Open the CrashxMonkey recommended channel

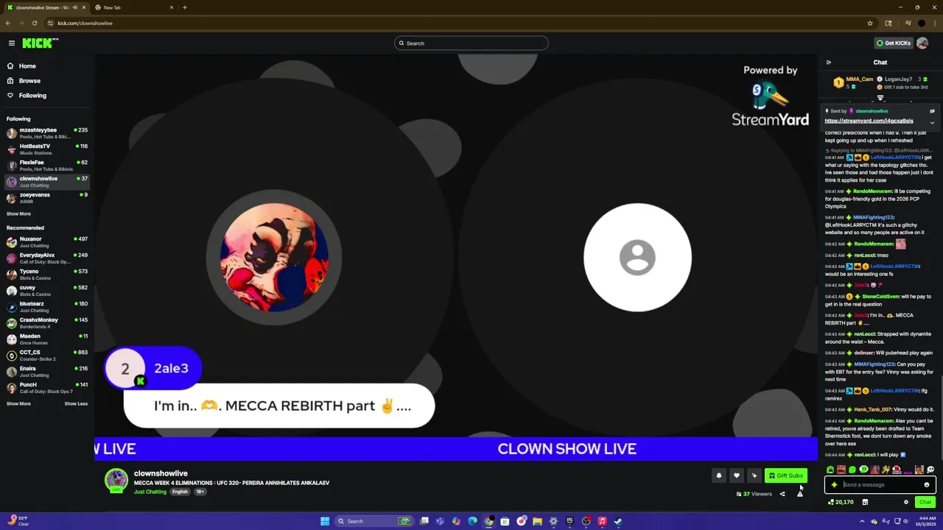47,323
